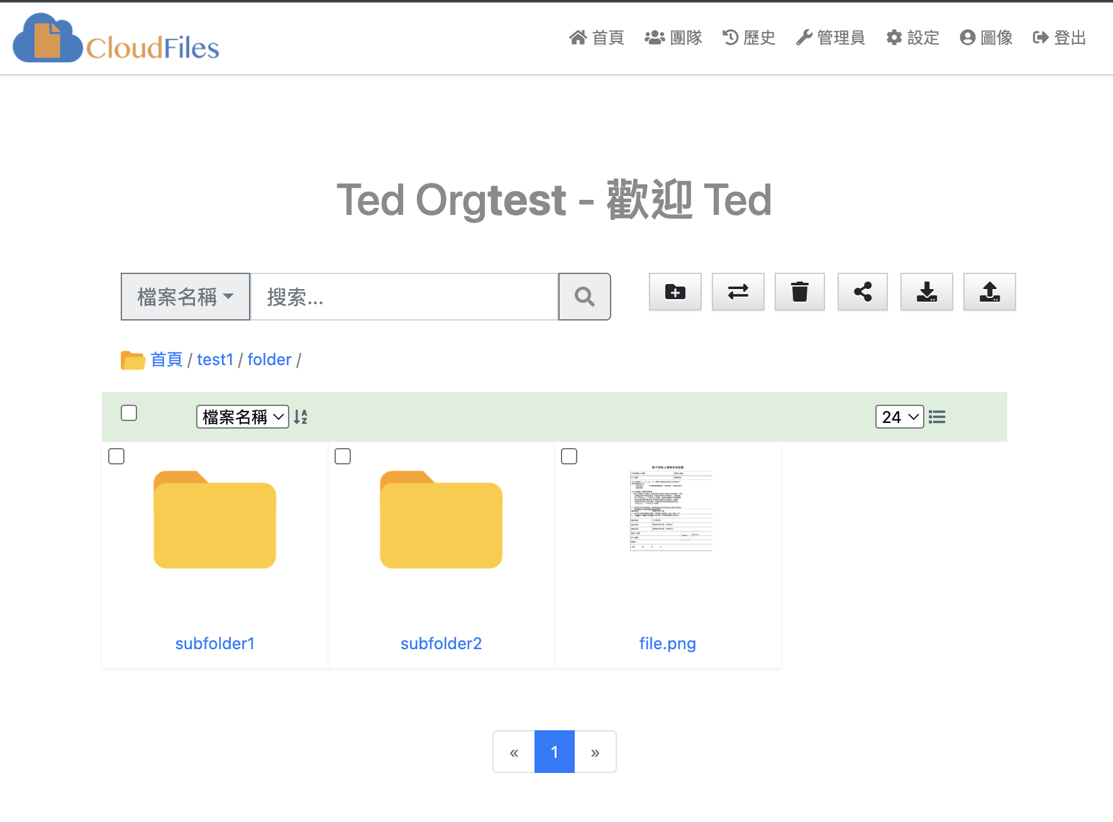Click the magnifier search button
The width and height of the screenshot is (1113, 822).
pos(585,297)
